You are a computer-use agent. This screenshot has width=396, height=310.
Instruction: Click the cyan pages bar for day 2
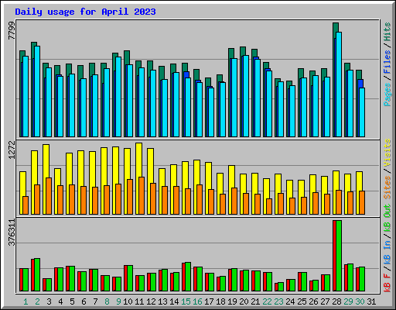[x=37, y=91]
